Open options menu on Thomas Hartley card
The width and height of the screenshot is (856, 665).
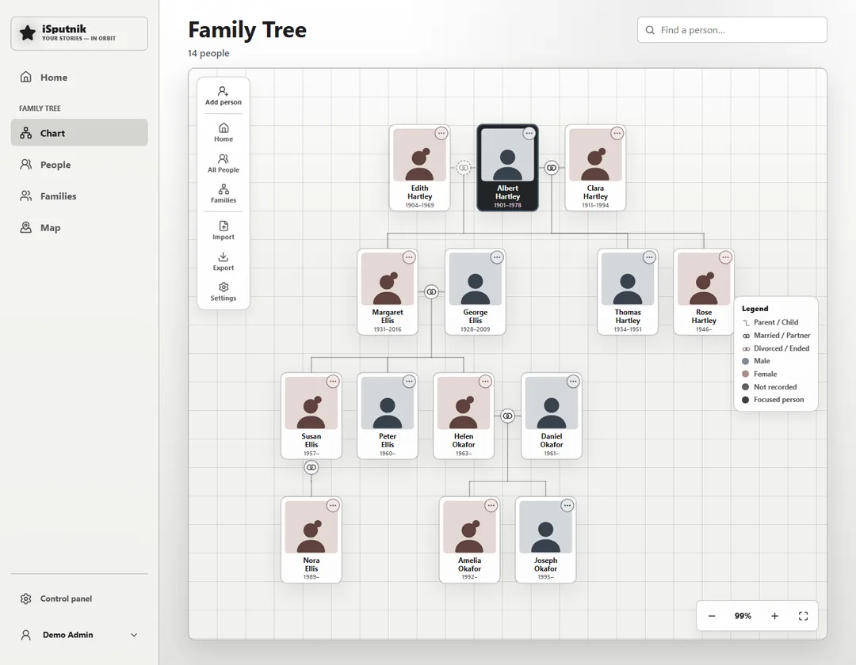[x=649, y=257]
